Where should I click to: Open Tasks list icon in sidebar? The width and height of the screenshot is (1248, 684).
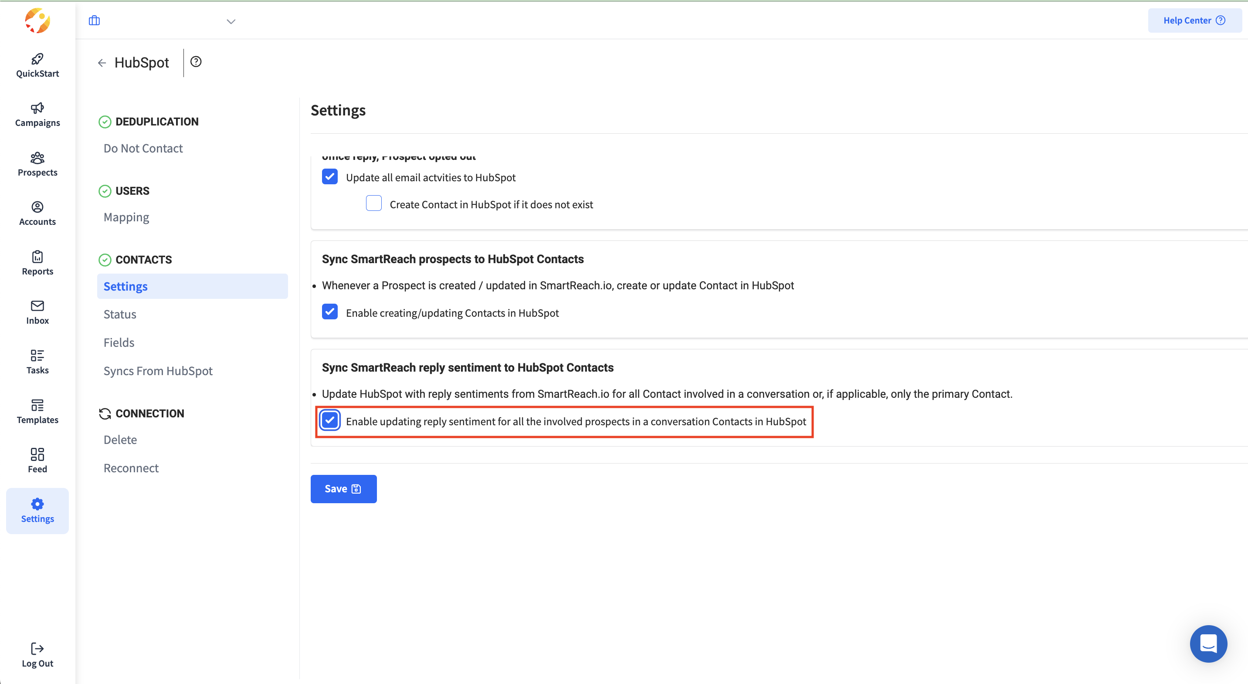[x=37, y=356]
